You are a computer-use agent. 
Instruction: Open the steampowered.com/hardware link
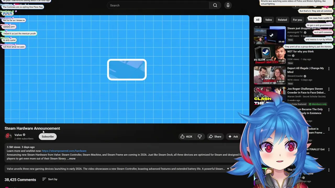(64, 151)
